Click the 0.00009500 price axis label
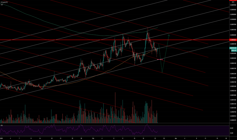This screenshot has height=140, width=237. (x=233, y=5)
